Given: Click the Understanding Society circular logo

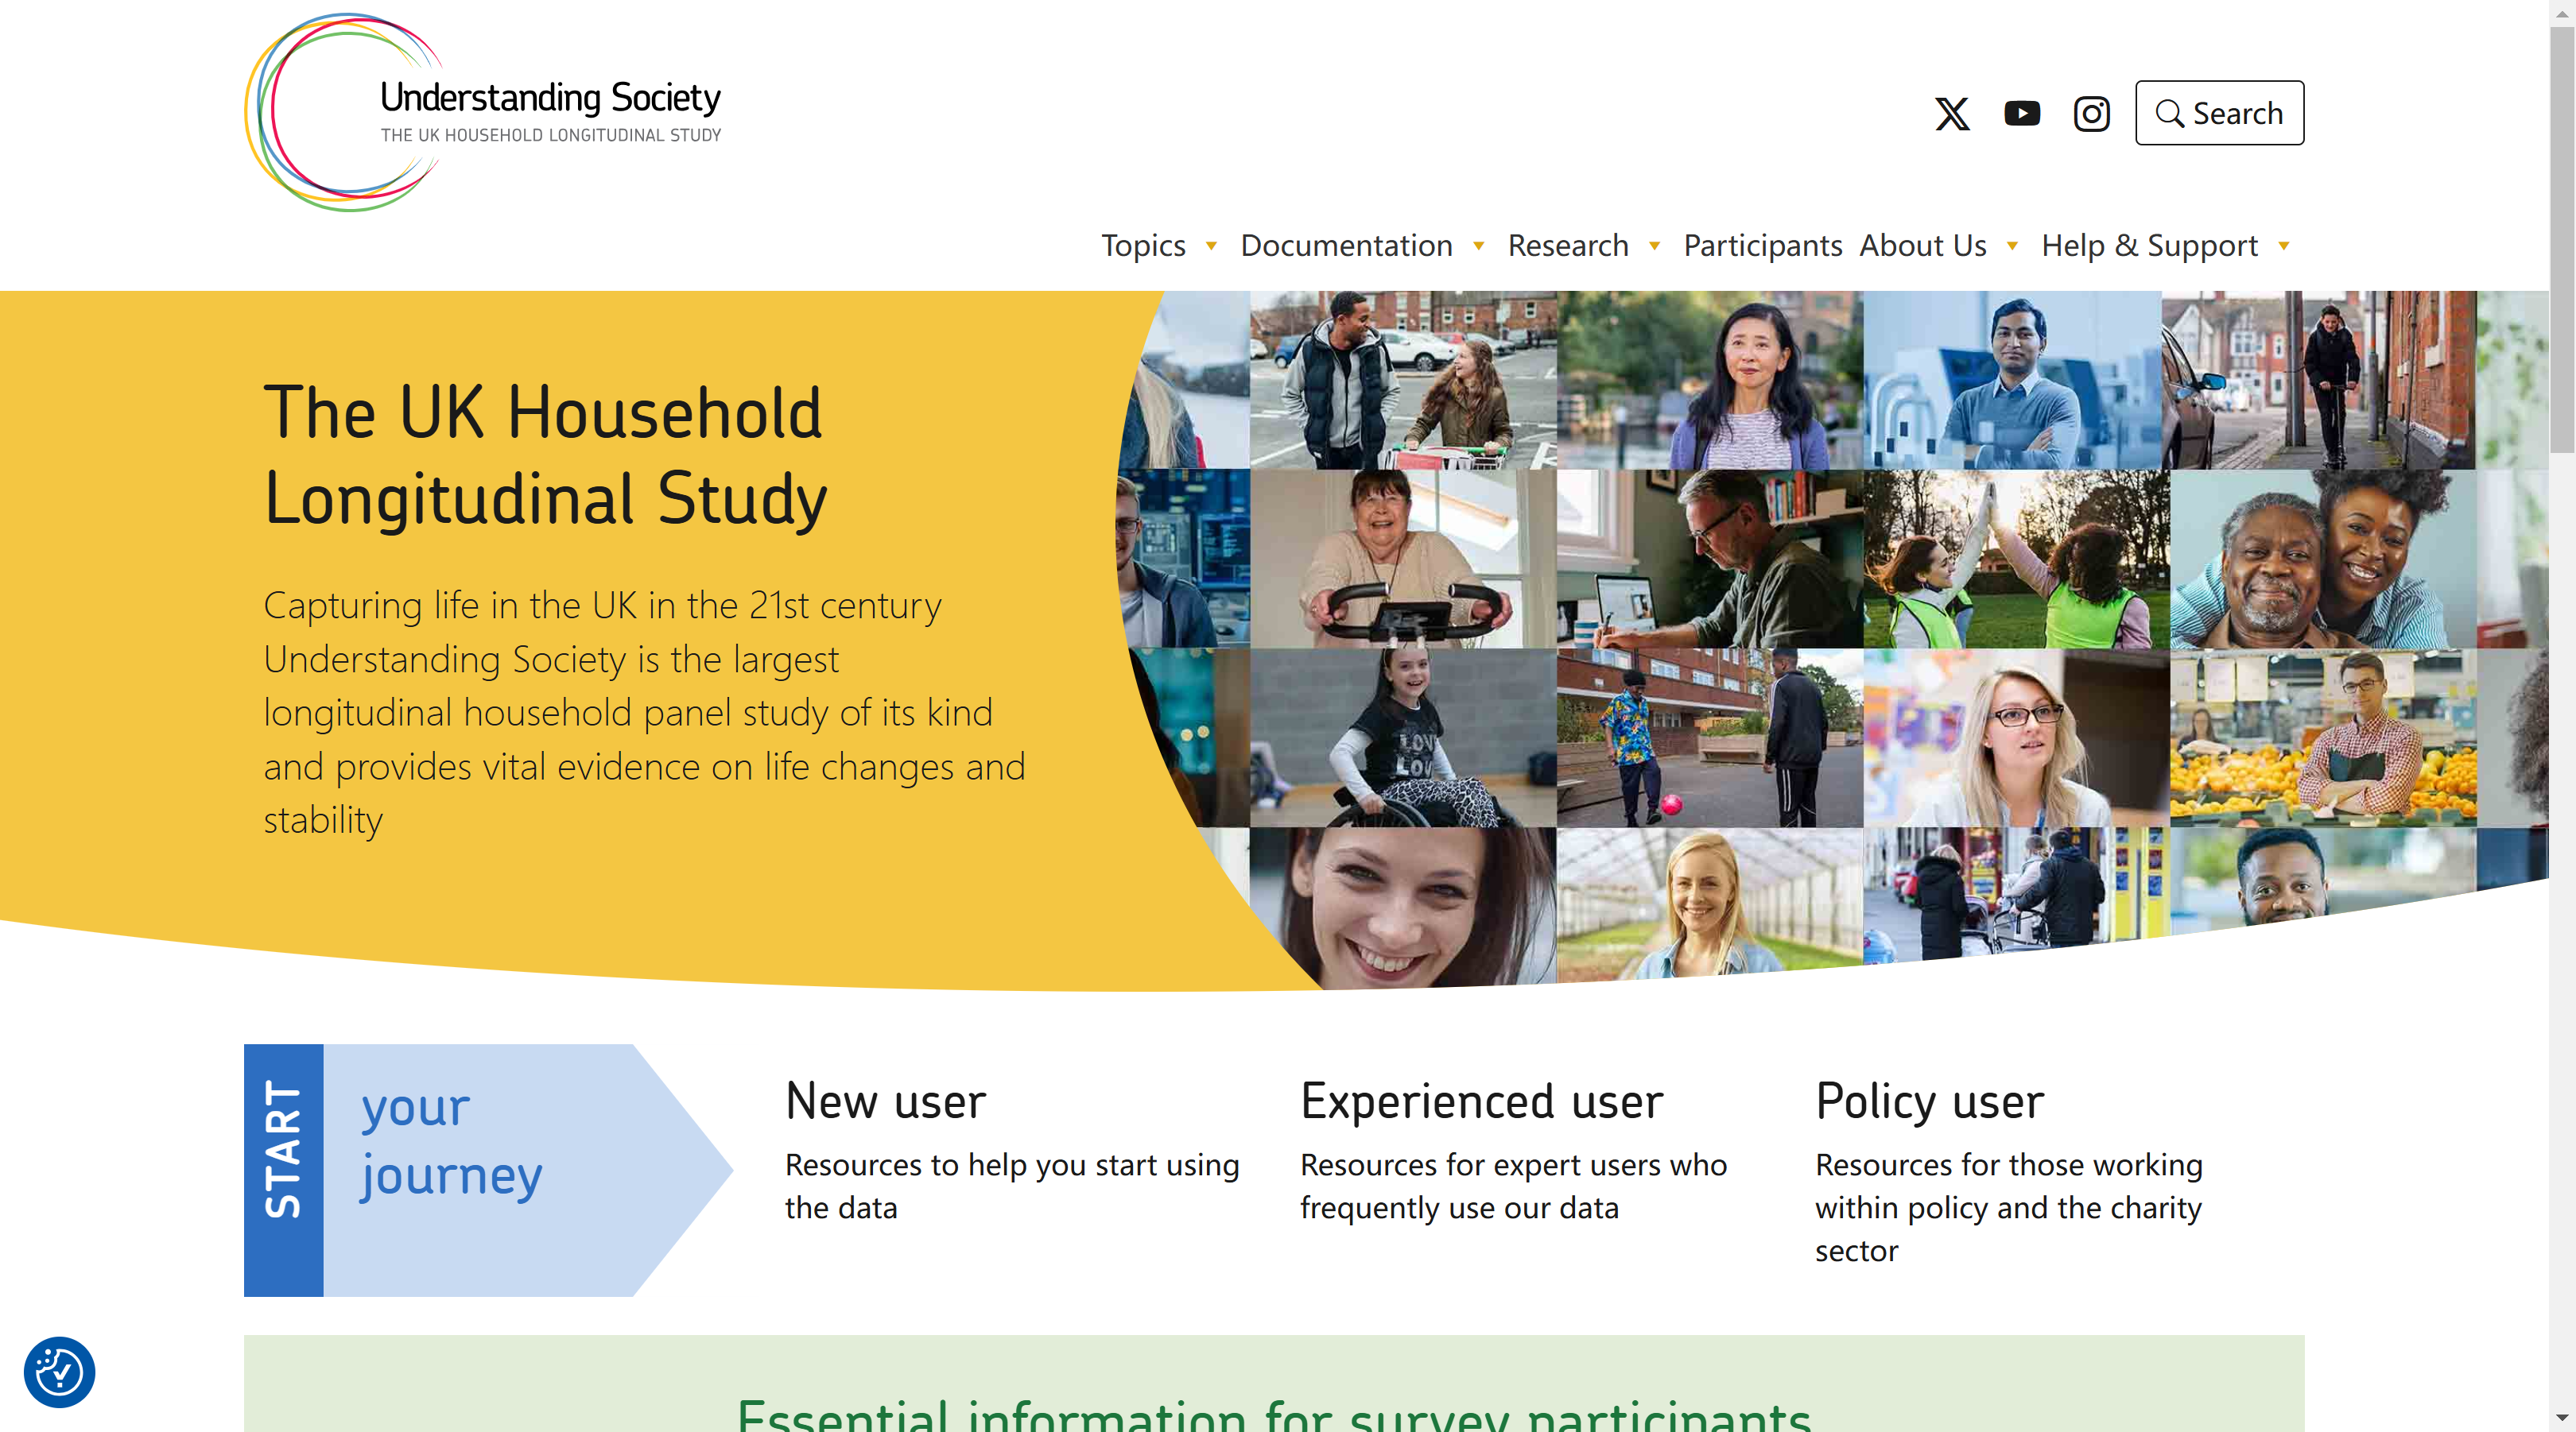Looking at the screenshot, I should tap(345, 112).
